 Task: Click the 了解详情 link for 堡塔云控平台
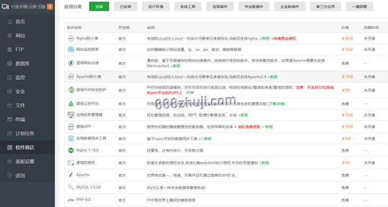pos(276,104)
